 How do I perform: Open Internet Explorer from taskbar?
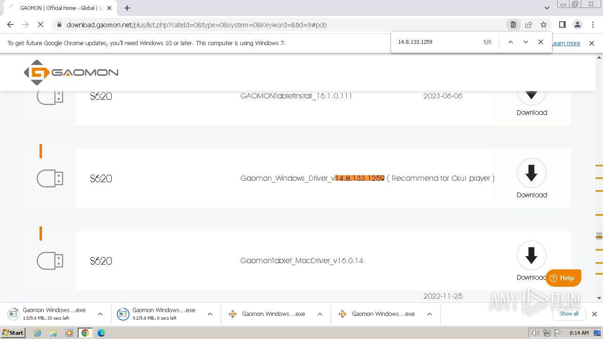(x=38, y=333)
